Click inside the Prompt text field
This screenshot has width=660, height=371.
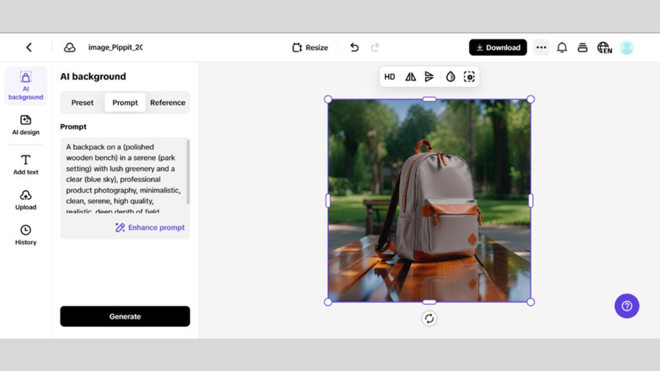point(124,175)
